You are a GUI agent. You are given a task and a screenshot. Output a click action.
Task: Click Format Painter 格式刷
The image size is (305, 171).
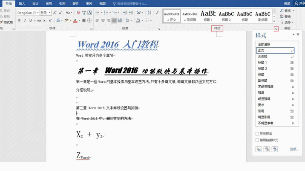pyautogui.click(x=7, y=23)
